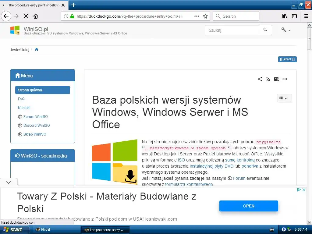312x234 pixels.
Task: Open the table of contents list dropdown
Action: (x=284, y=98)
